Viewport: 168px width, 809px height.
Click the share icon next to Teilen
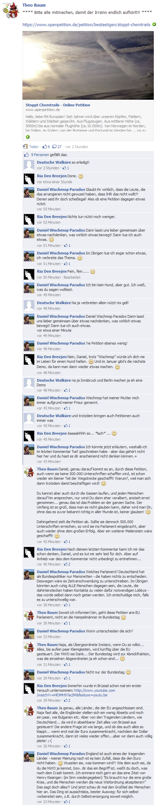click(x=25, y=146)
